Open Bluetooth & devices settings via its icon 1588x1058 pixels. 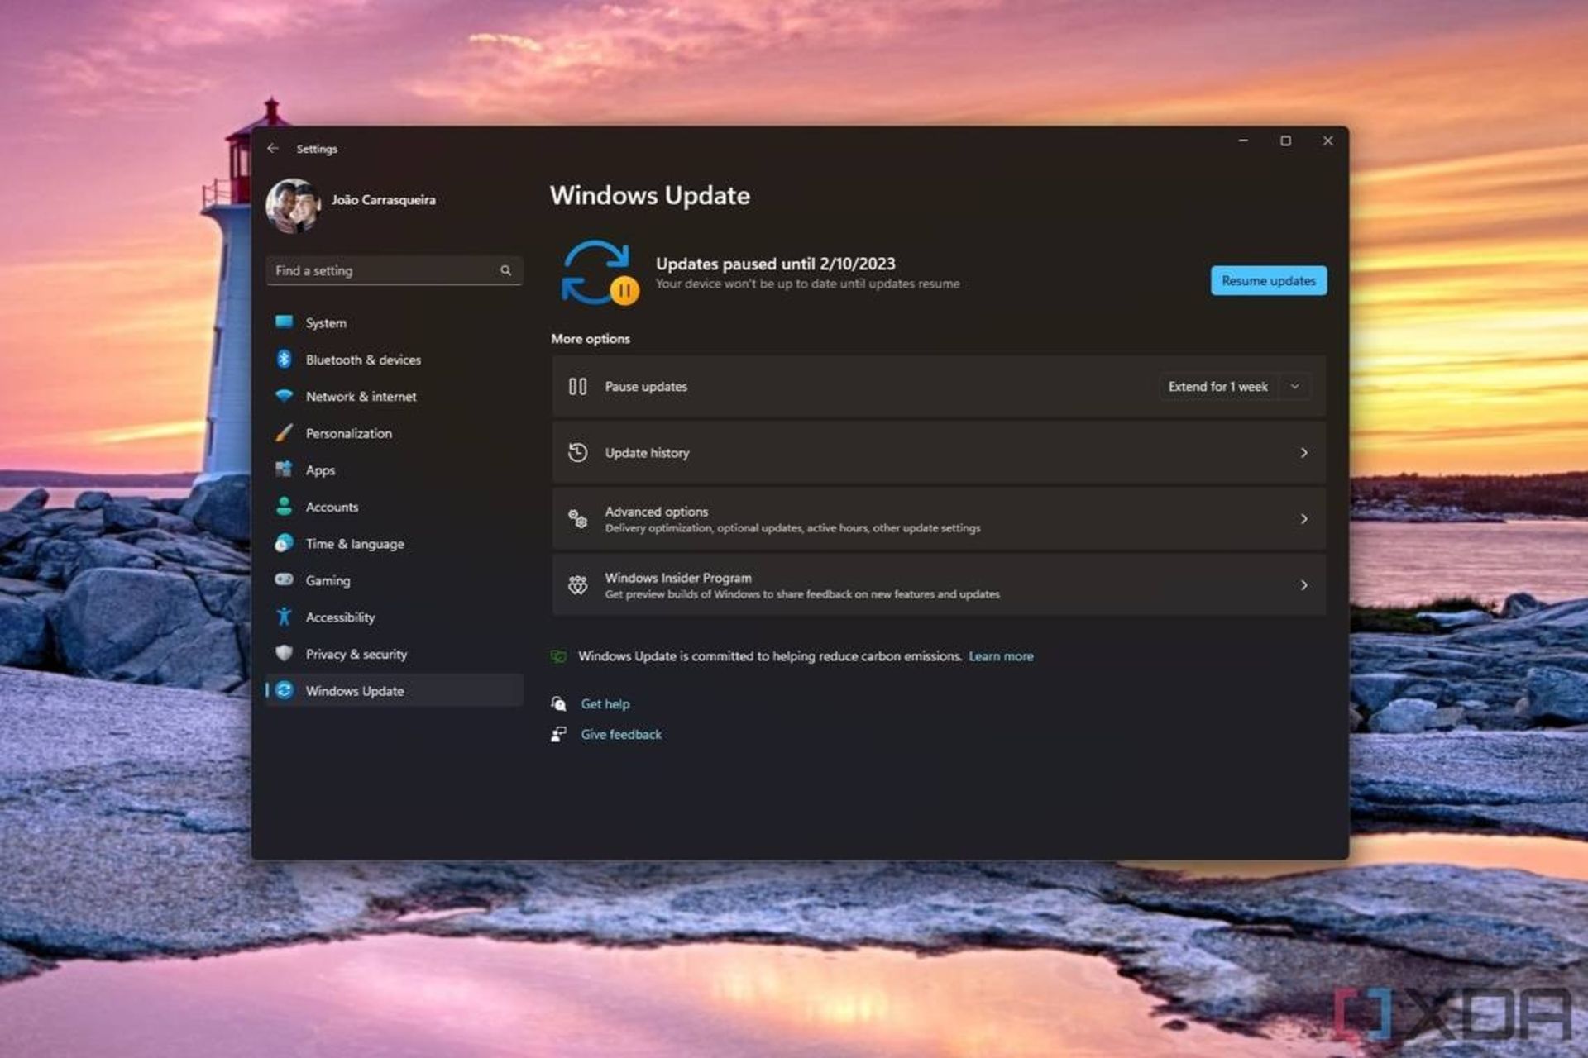pyautogui.click(x=285, y=360)
